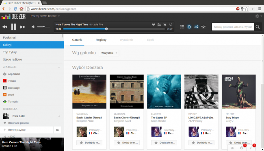Reload the page in browser
This screenshot has width=264, height=151.
pos(15,9)
